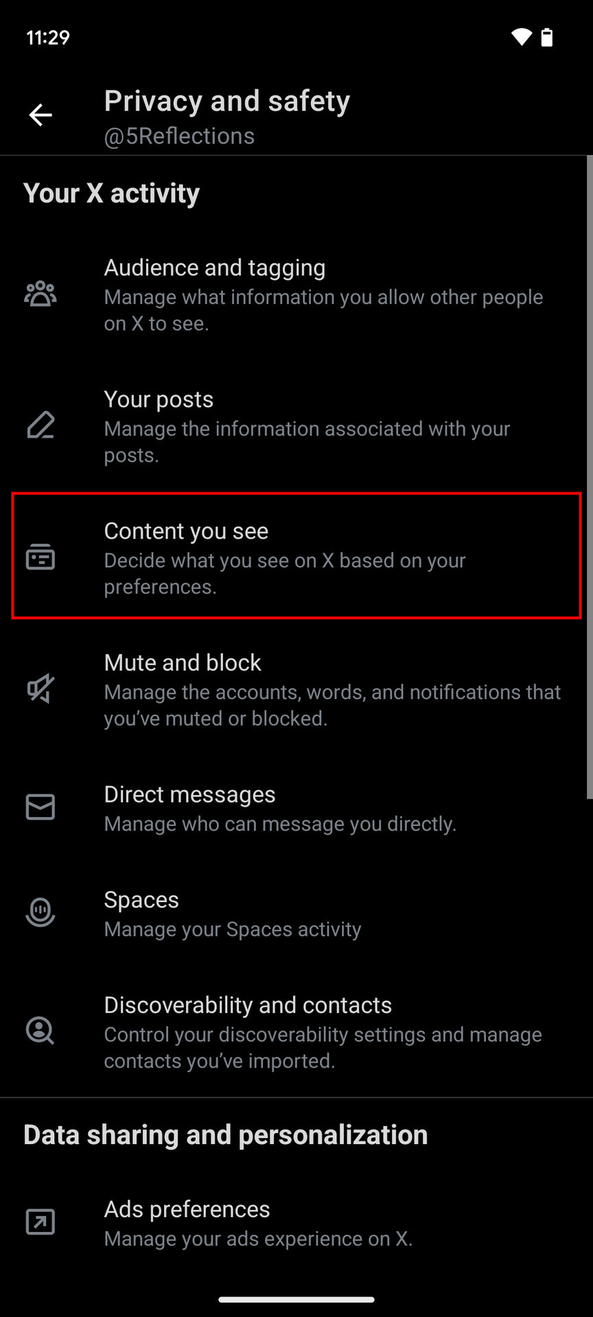Tap the Content you see card icon
This screenshot has width=593, height=1317.
point(40,557)
